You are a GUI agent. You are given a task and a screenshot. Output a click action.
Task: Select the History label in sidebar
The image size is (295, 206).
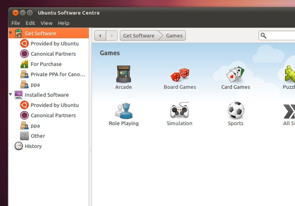coord(33,146)
